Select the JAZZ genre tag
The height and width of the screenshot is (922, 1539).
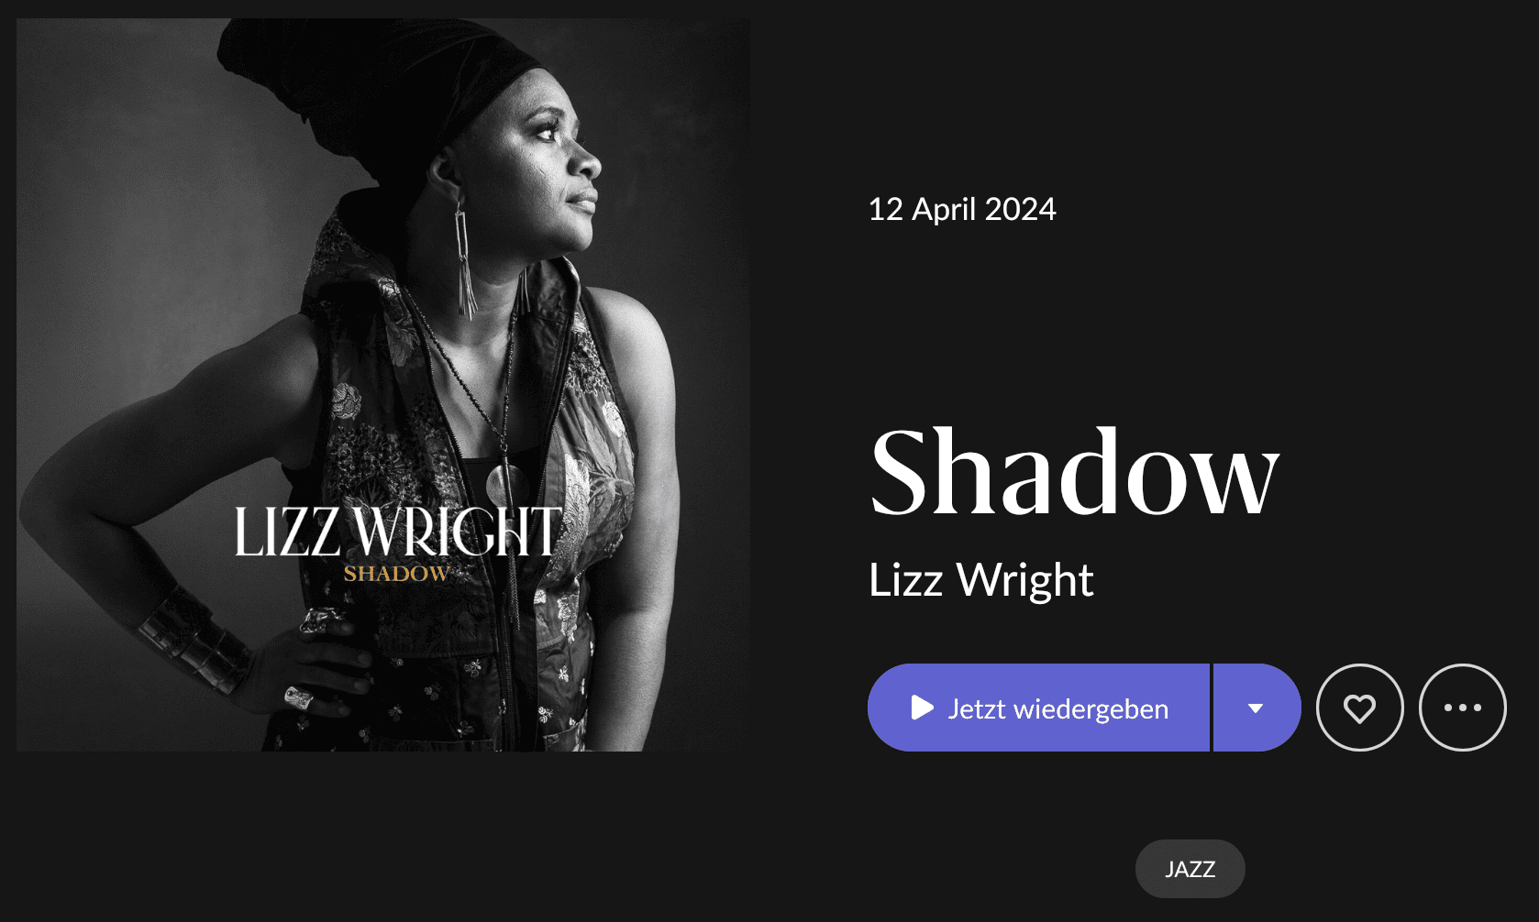point(1190,869)
